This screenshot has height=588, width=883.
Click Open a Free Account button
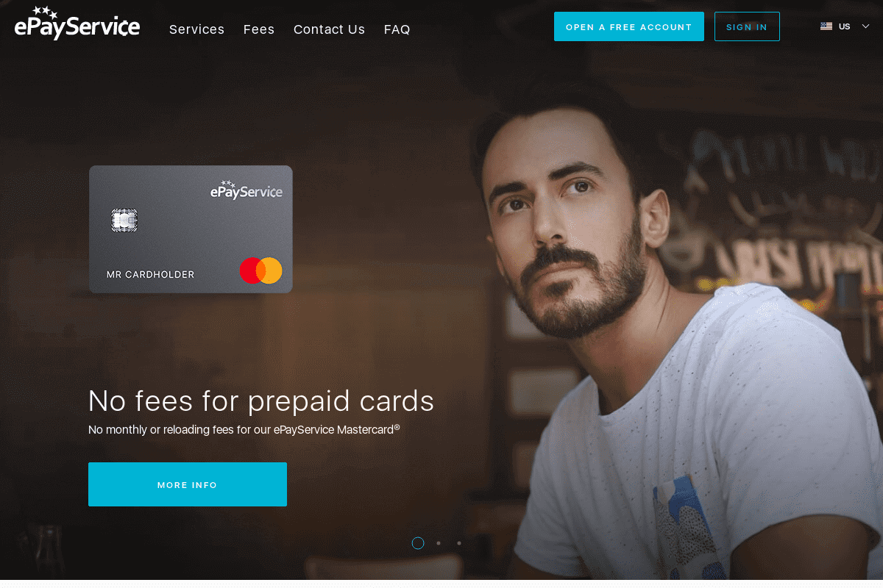point(629,26)
